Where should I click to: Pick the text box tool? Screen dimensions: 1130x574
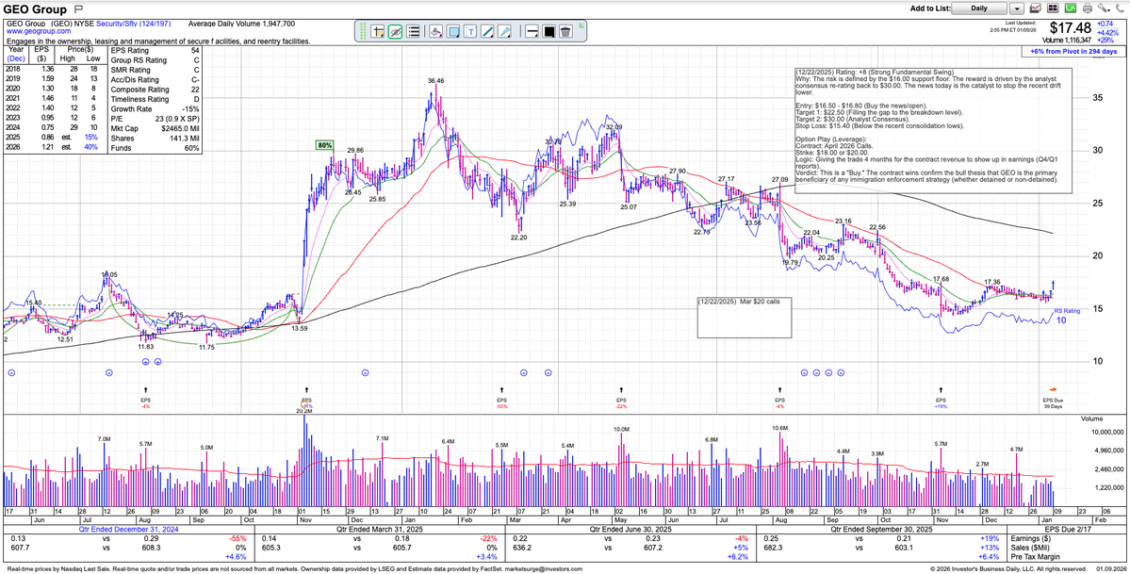tap(470, 32)
